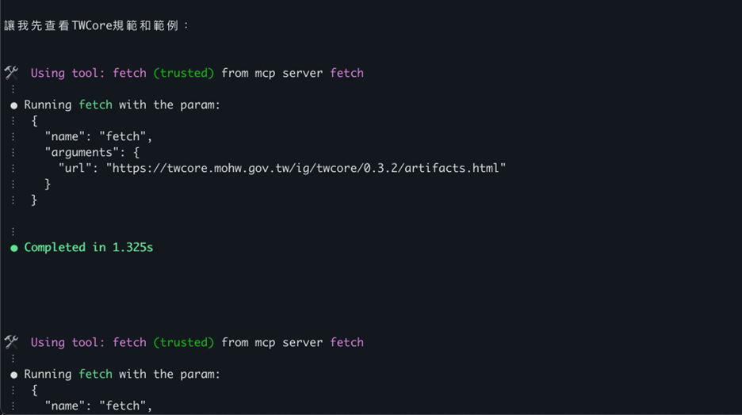Click the green "fetch" in the first Running line
The image size is (742, 415).
pos(95,105)
